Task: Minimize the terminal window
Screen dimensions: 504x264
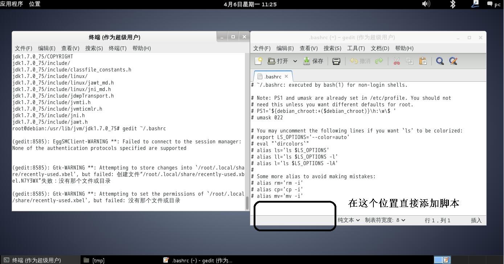Action: pos(222,37)
